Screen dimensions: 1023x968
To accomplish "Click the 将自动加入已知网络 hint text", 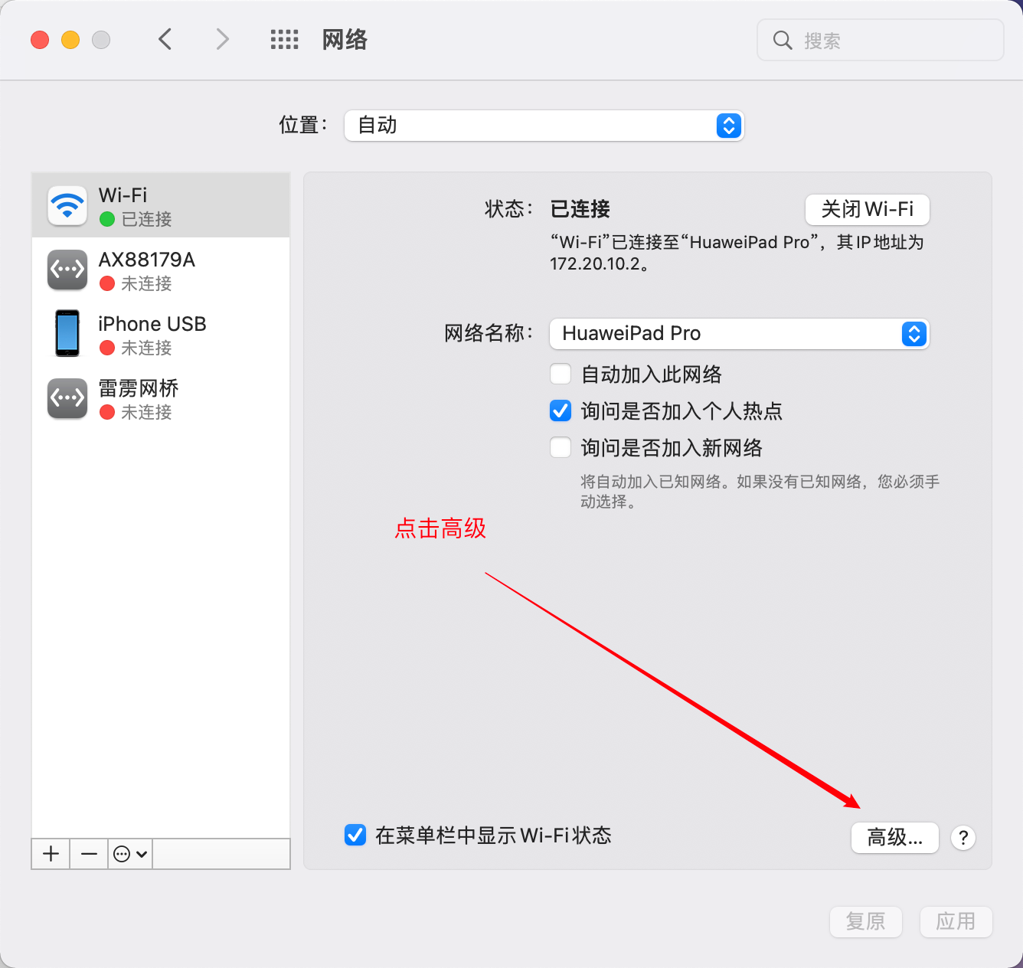I will pos(760,492).
